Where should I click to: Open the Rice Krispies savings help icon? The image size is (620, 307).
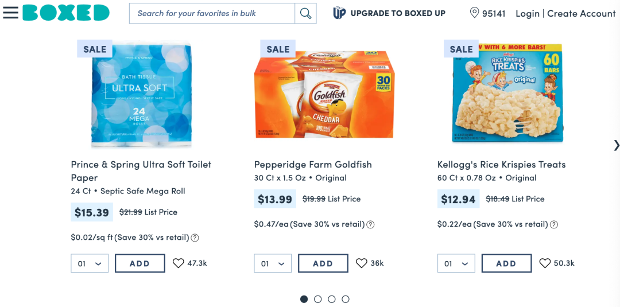pos(554,224)
